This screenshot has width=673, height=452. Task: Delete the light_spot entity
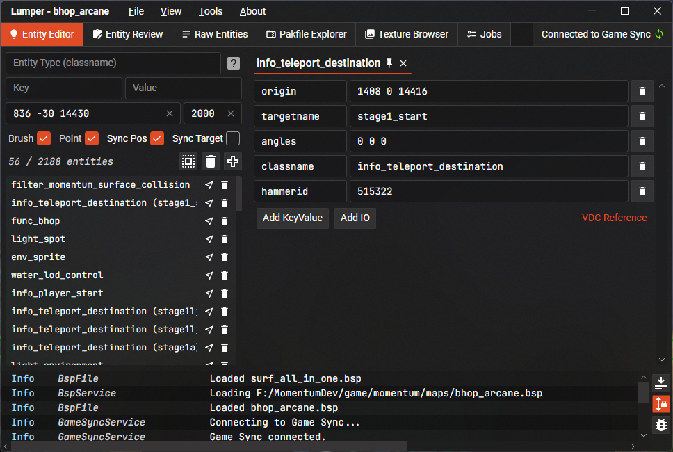[x=225, y=239]
